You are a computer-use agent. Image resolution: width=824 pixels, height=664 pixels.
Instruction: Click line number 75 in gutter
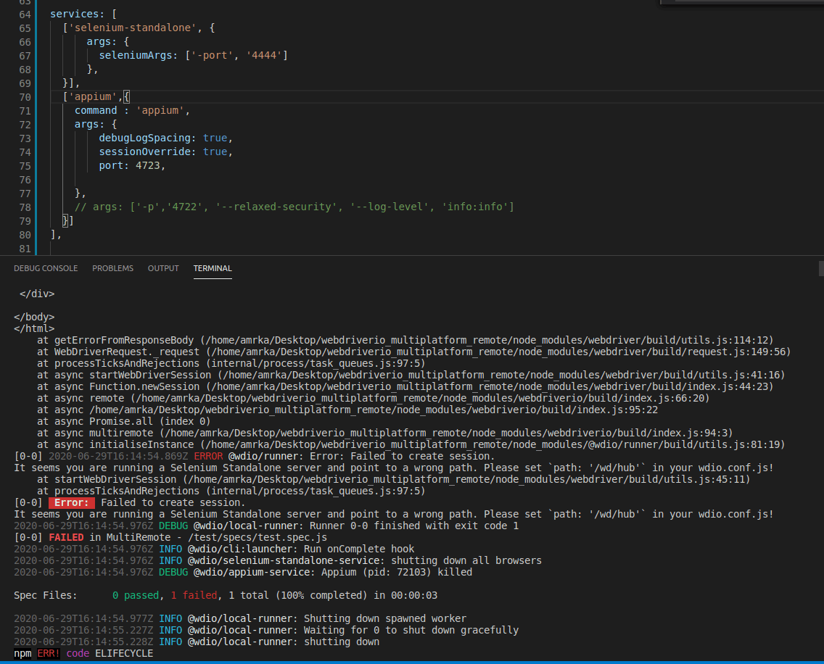(25, 166)
